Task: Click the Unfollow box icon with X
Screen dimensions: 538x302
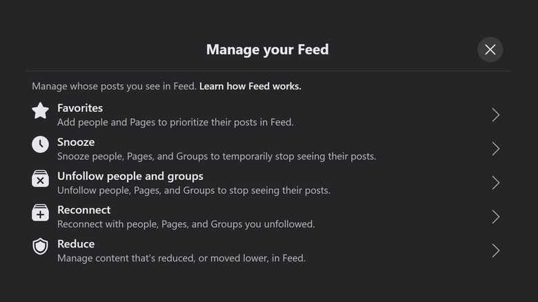Action: 41,179
